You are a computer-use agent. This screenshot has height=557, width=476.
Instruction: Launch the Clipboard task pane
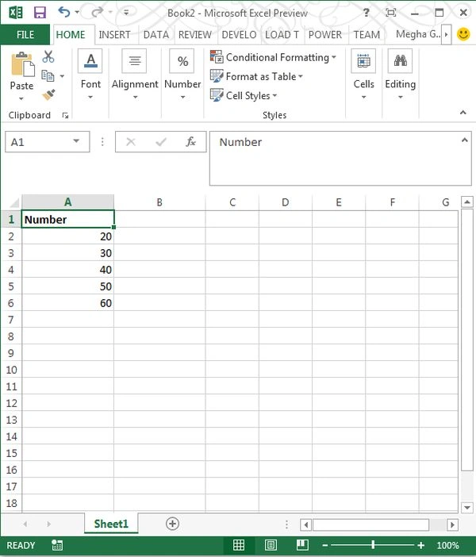(65, 115)
